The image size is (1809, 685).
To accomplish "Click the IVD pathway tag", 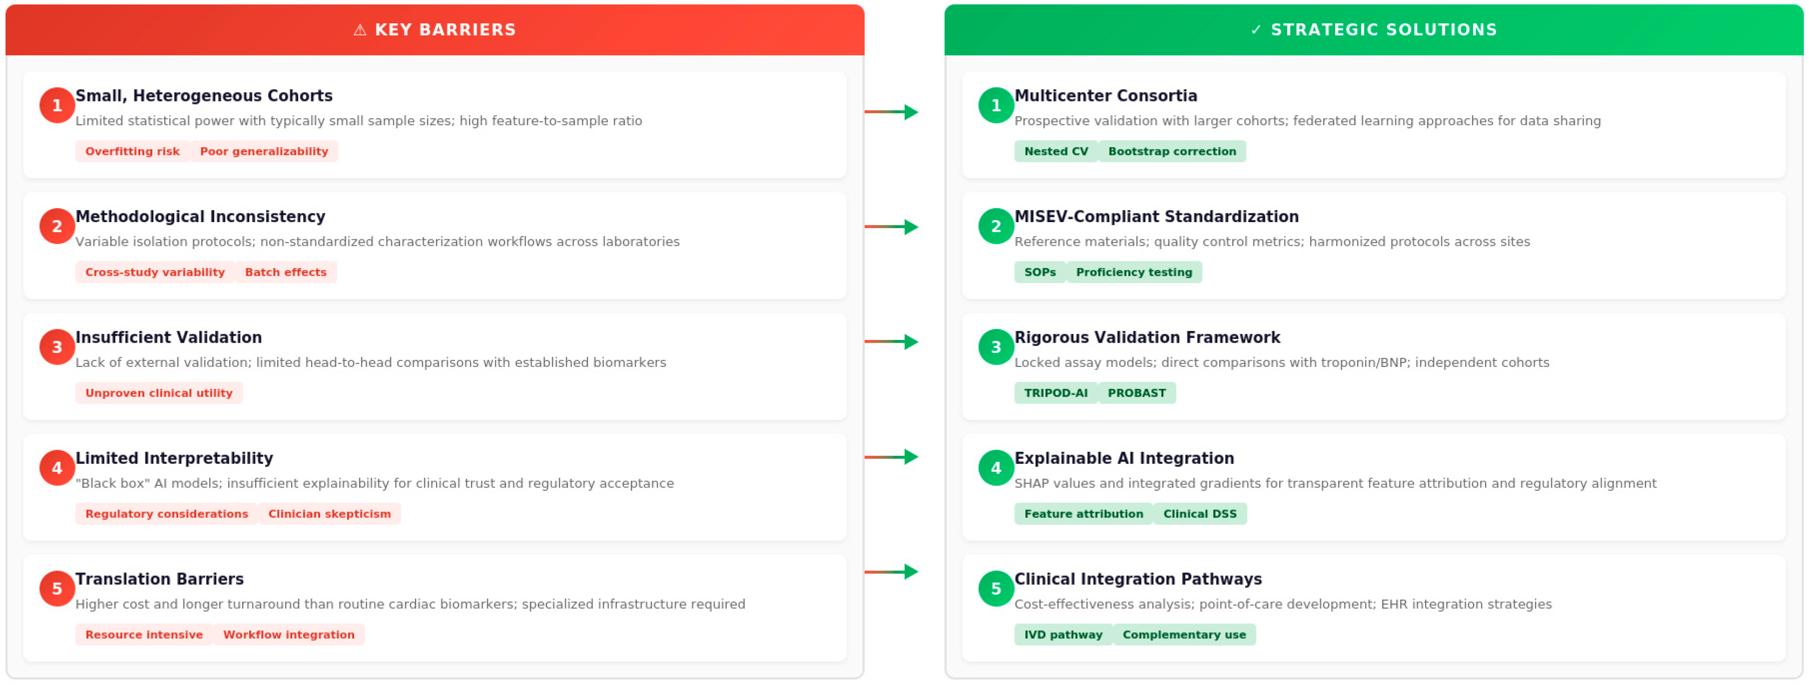I will (x=1063, y=634).
